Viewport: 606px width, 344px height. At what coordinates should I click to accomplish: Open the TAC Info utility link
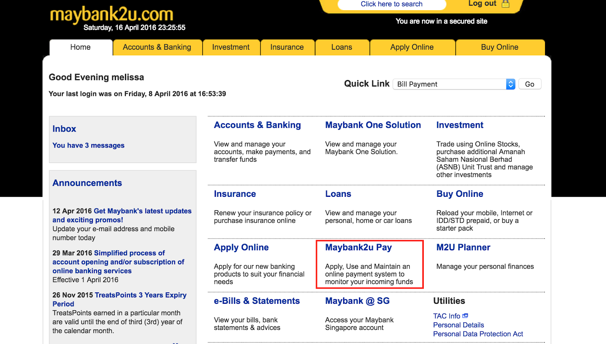click(447, 316)
